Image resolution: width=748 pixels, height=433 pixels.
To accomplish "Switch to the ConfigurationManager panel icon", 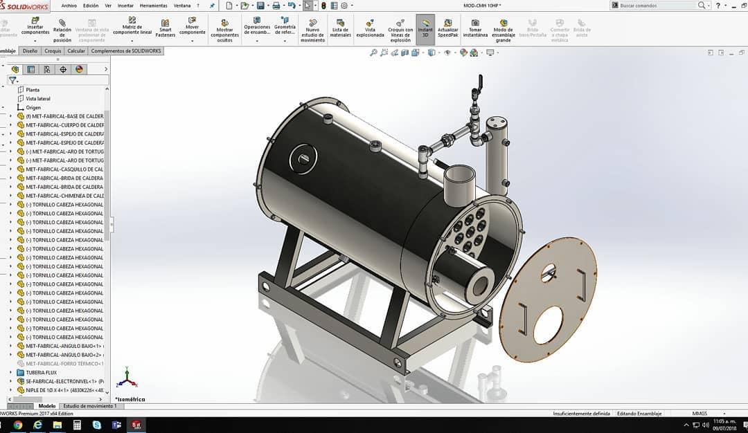I will coord(47,70).
